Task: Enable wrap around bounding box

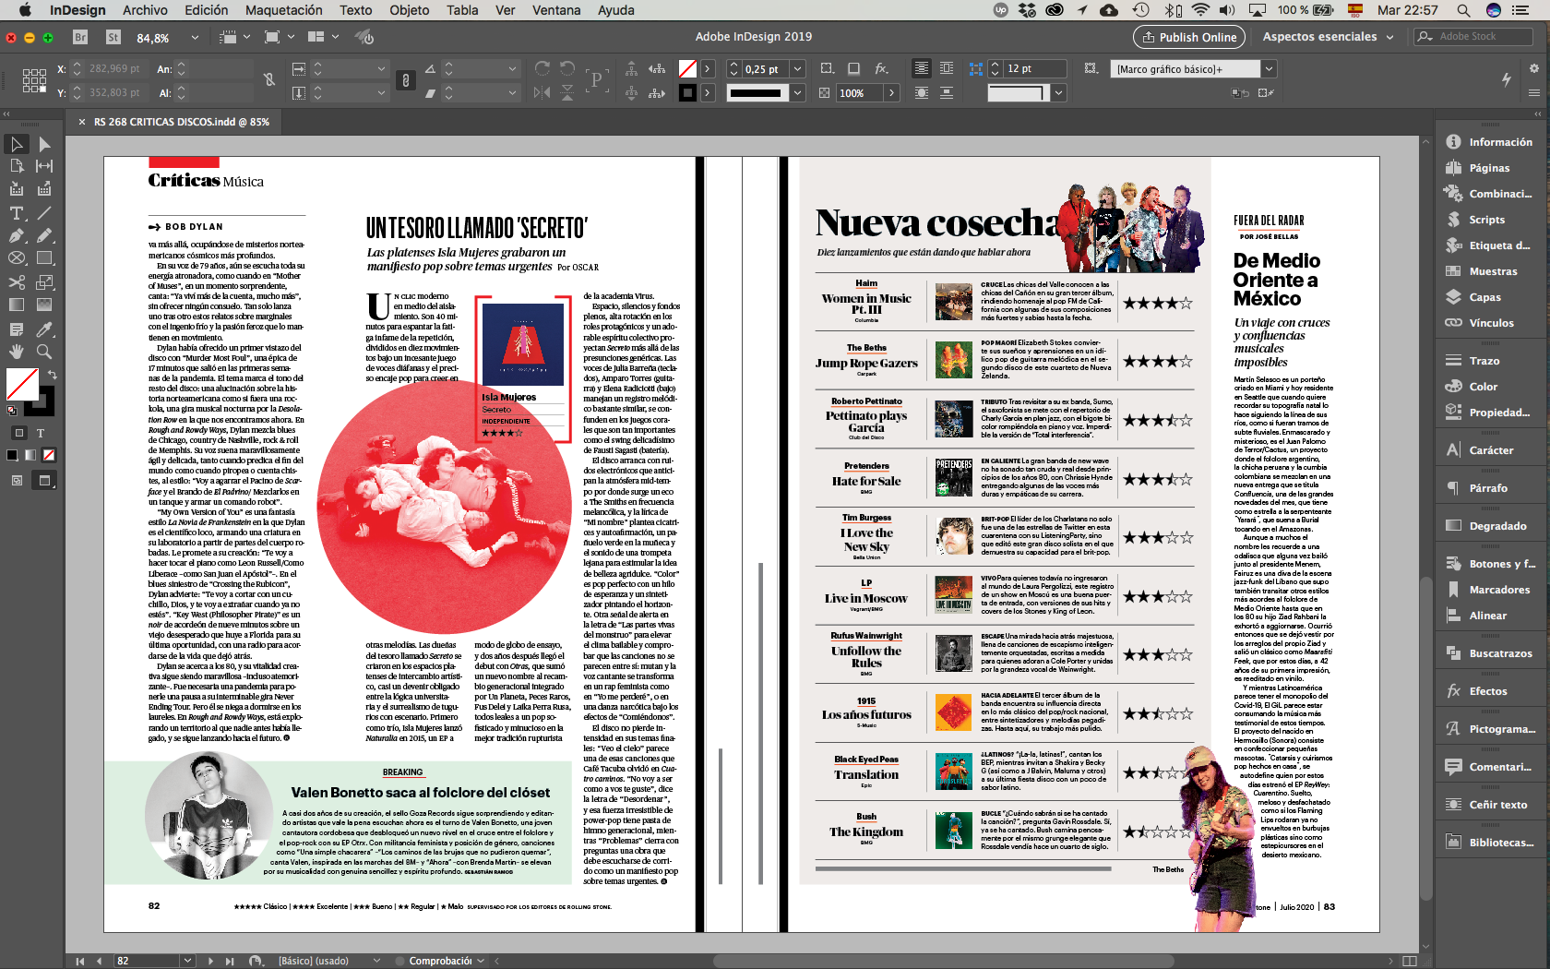Action: [947, 68]
